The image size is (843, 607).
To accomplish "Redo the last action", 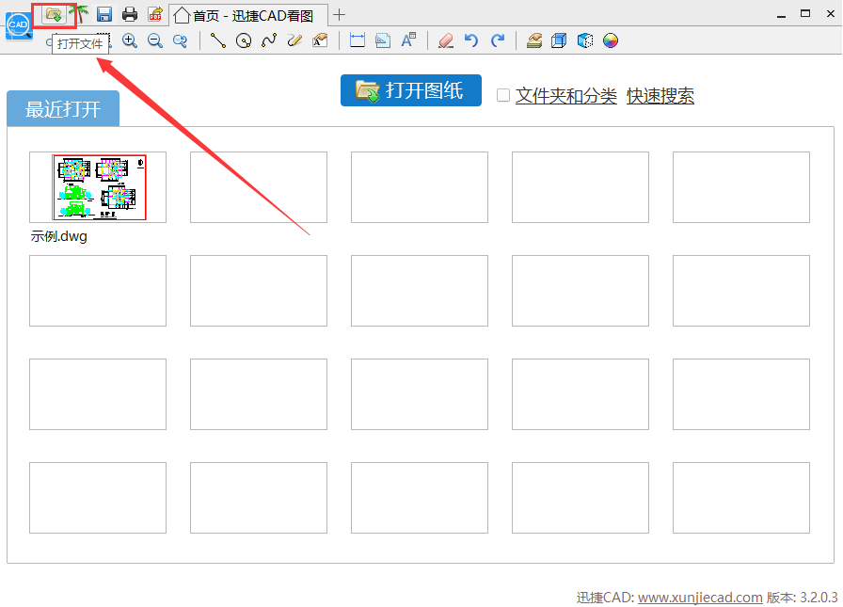I will tap(496, 40).
